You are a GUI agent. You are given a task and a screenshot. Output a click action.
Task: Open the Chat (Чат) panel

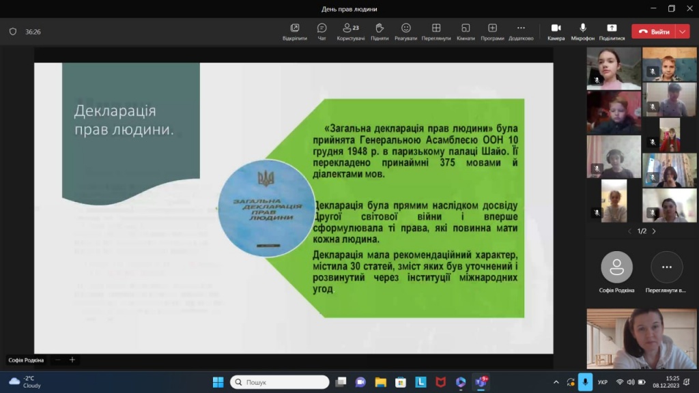coord(322,31)
